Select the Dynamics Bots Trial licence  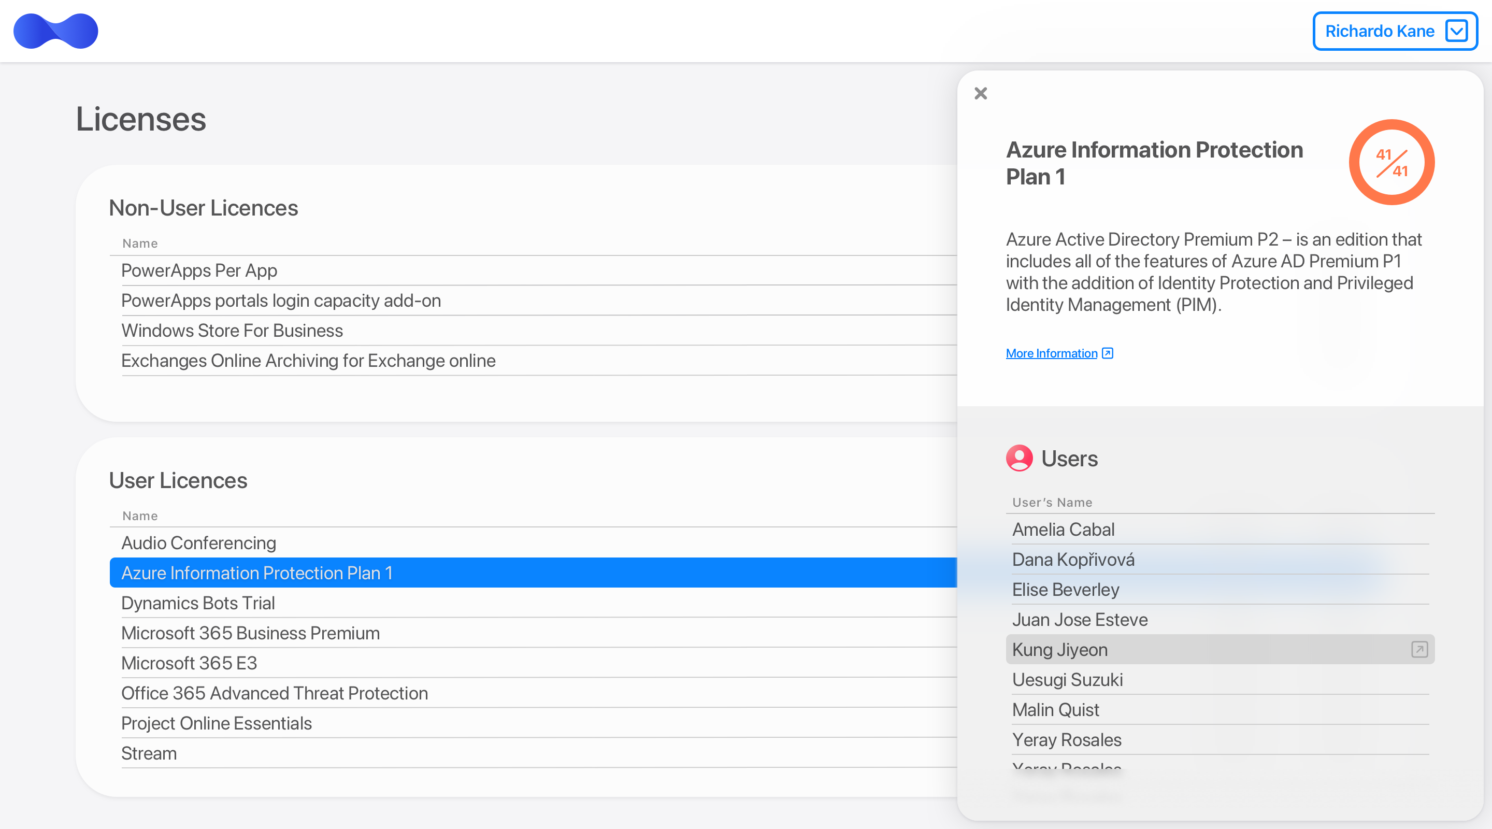point(533,603)
